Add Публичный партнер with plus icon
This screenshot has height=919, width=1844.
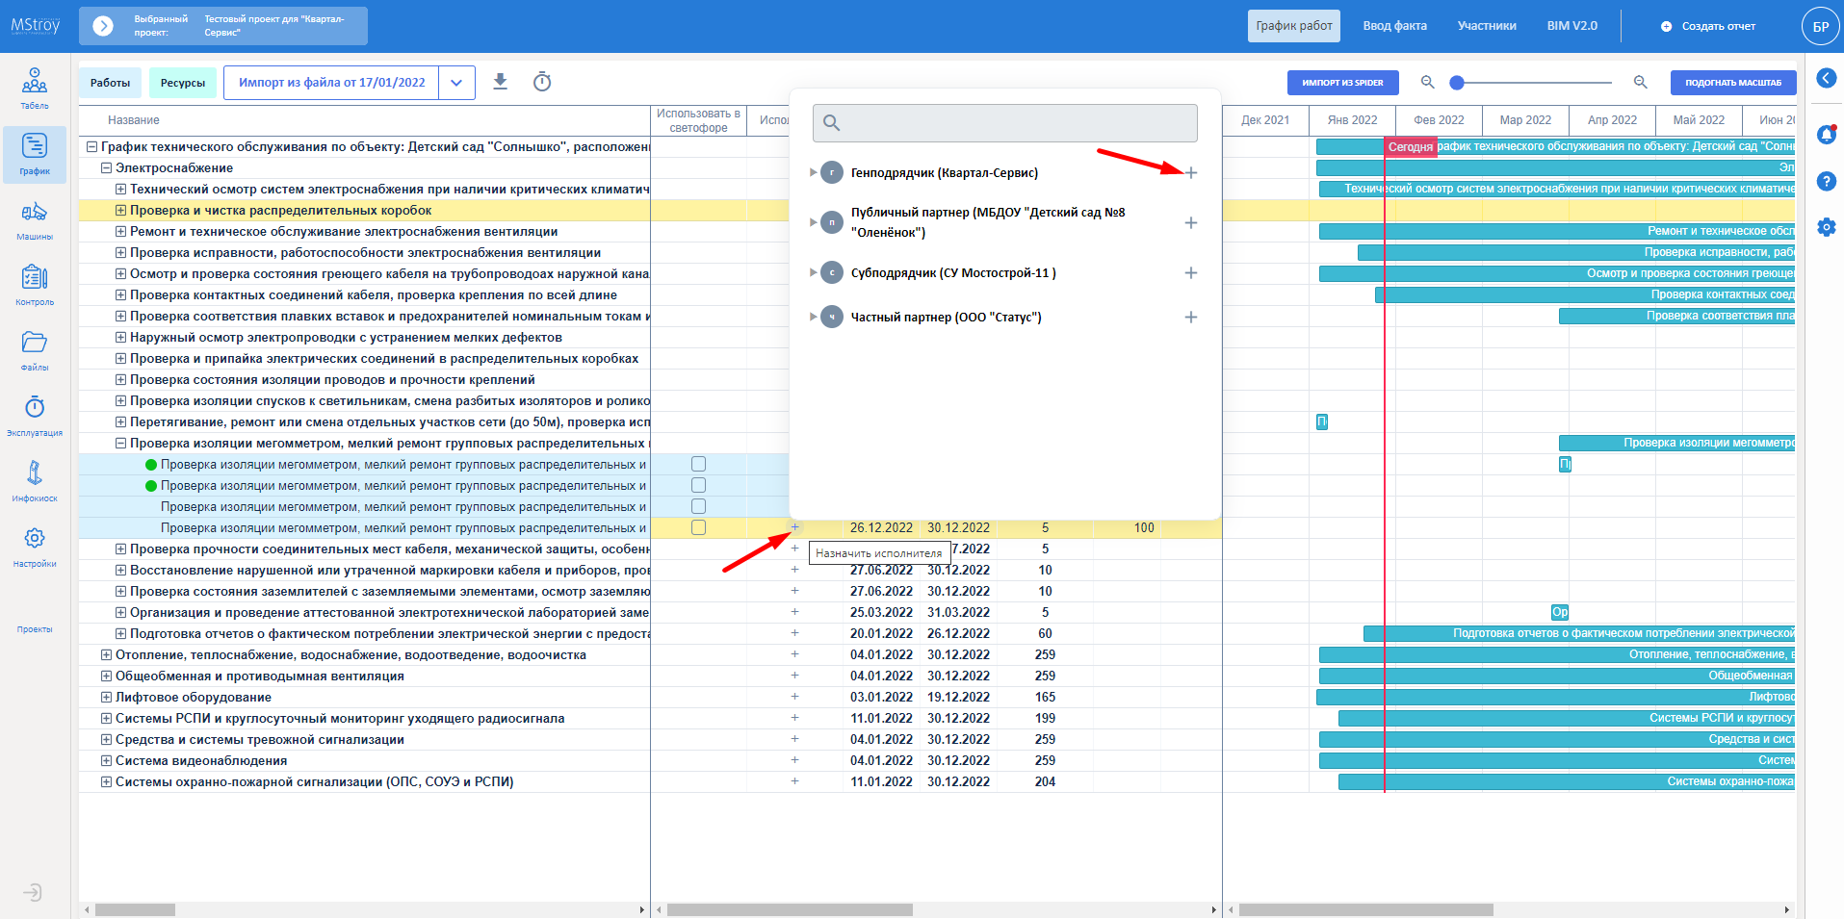tap(1191, 222)
